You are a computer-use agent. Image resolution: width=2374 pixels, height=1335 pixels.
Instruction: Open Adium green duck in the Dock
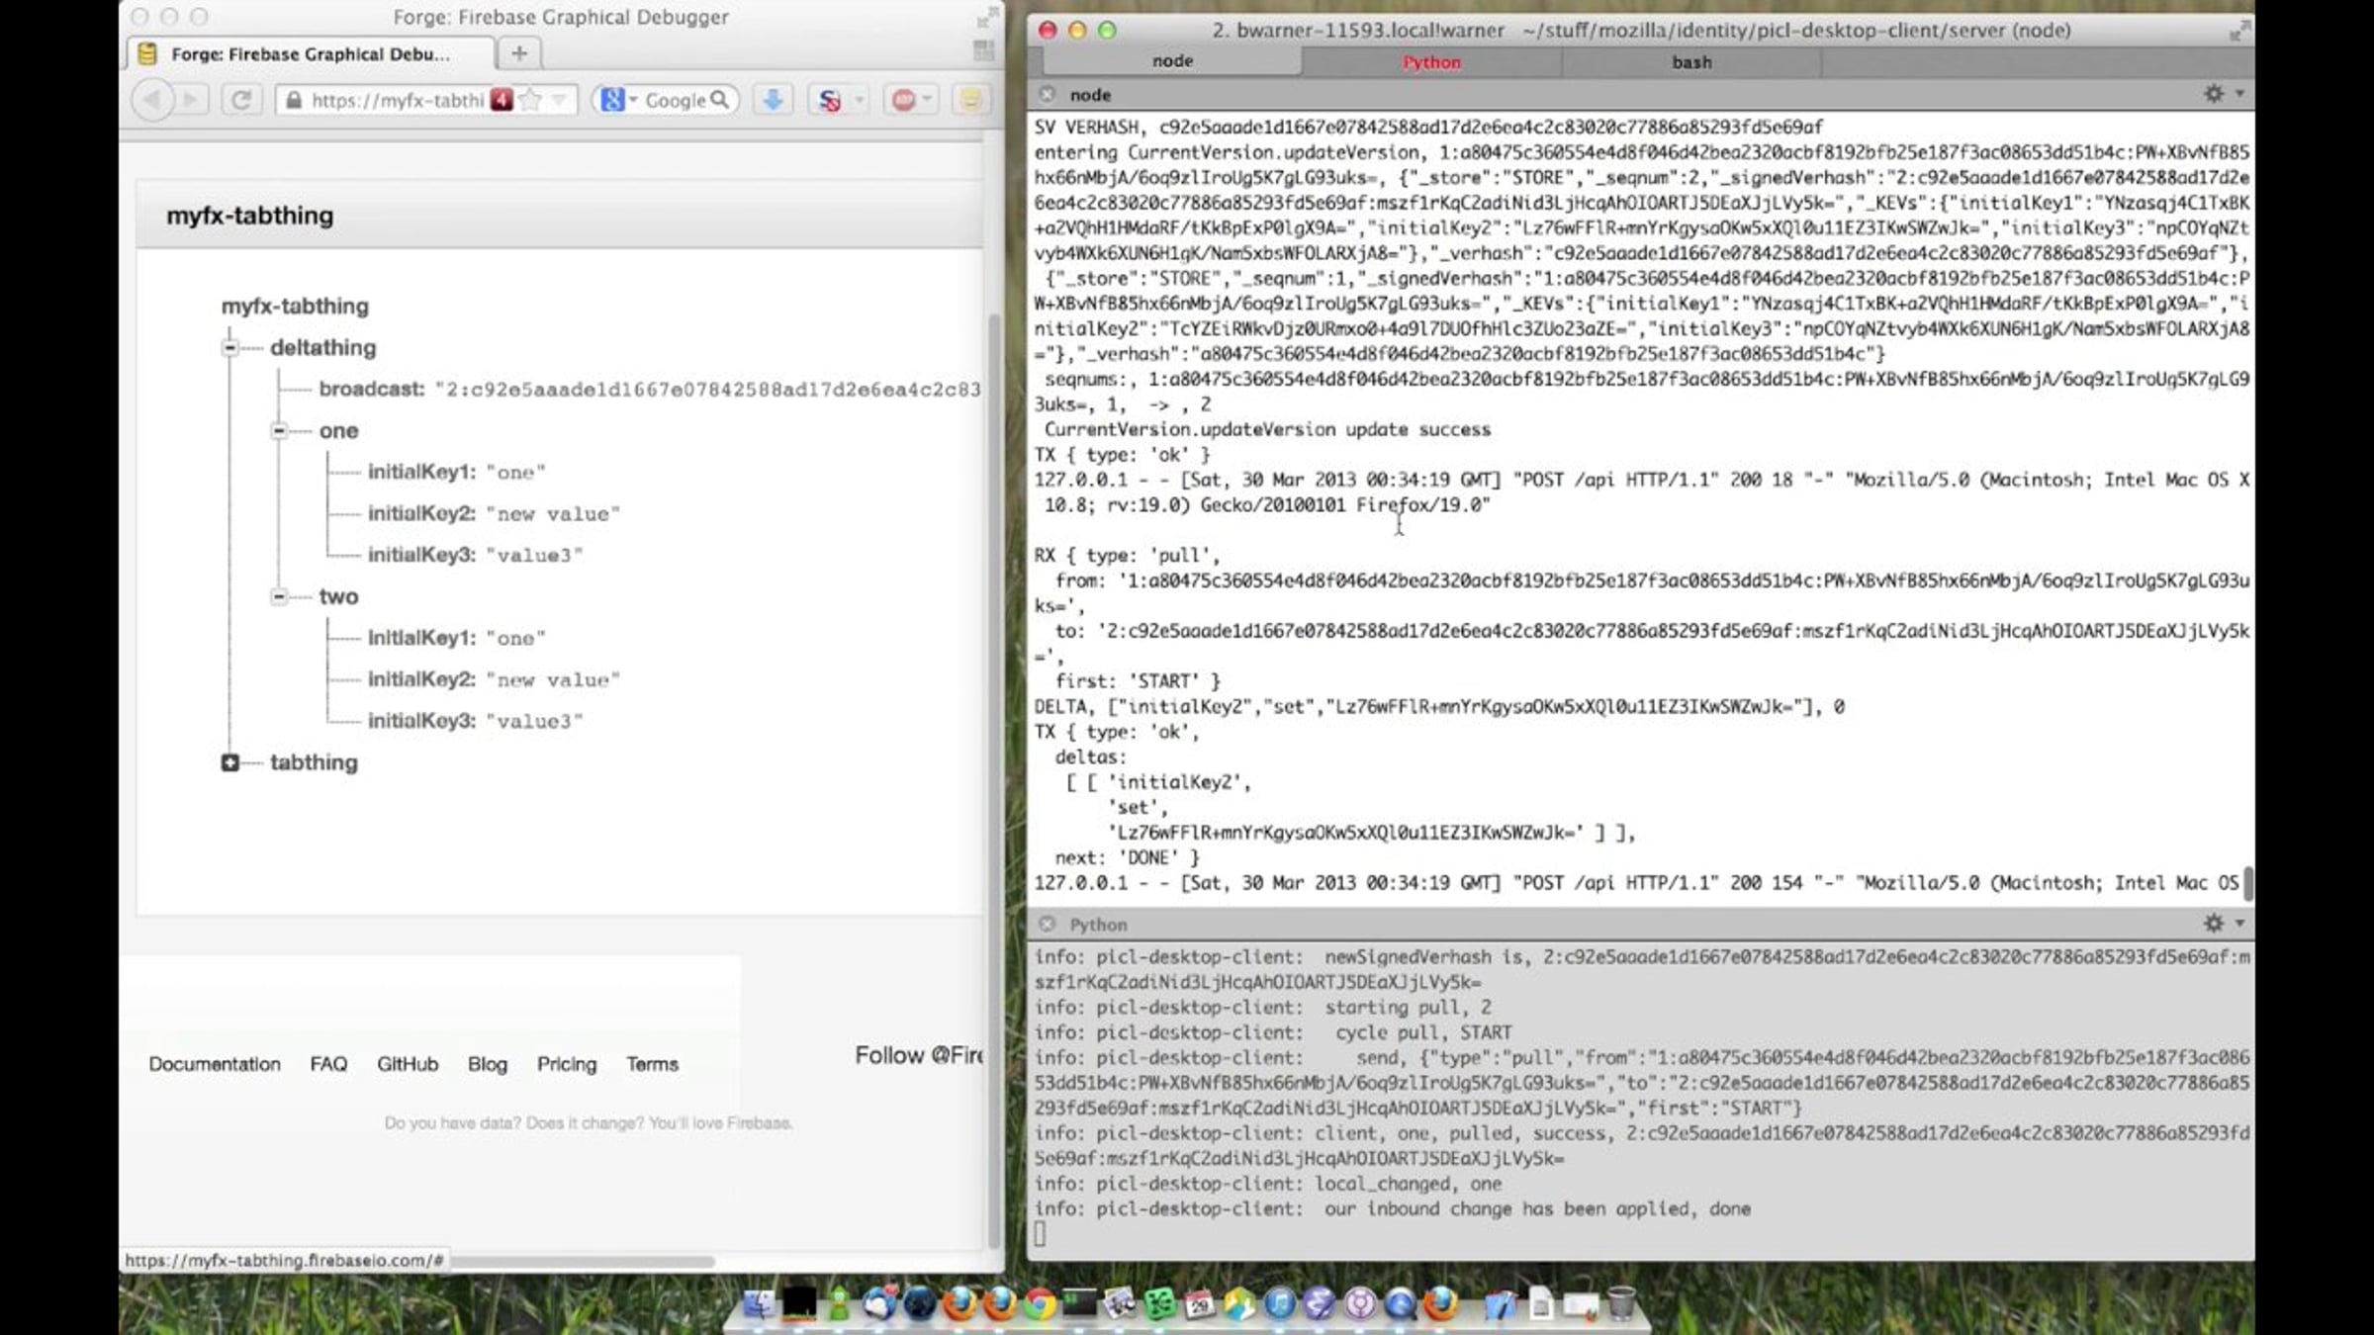(x=839, y=1304)
